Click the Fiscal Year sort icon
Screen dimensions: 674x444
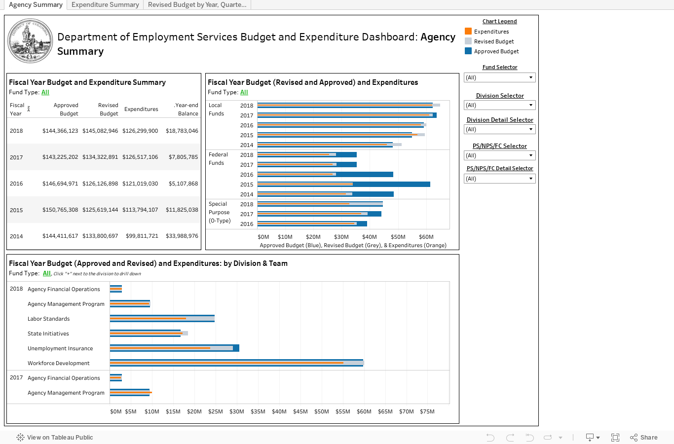coord(29,109)
